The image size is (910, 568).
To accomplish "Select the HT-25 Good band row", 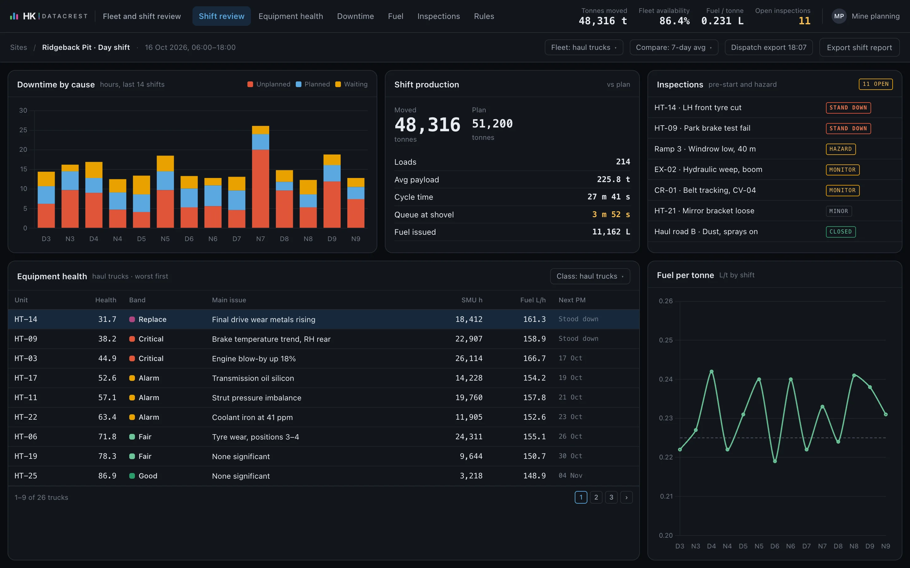I will click(323, 476).
